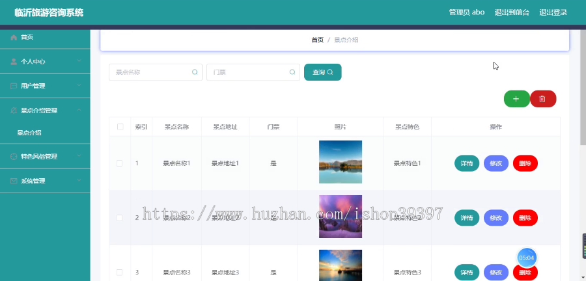Click the envelope icon beside 系统管理

point(14,181)
